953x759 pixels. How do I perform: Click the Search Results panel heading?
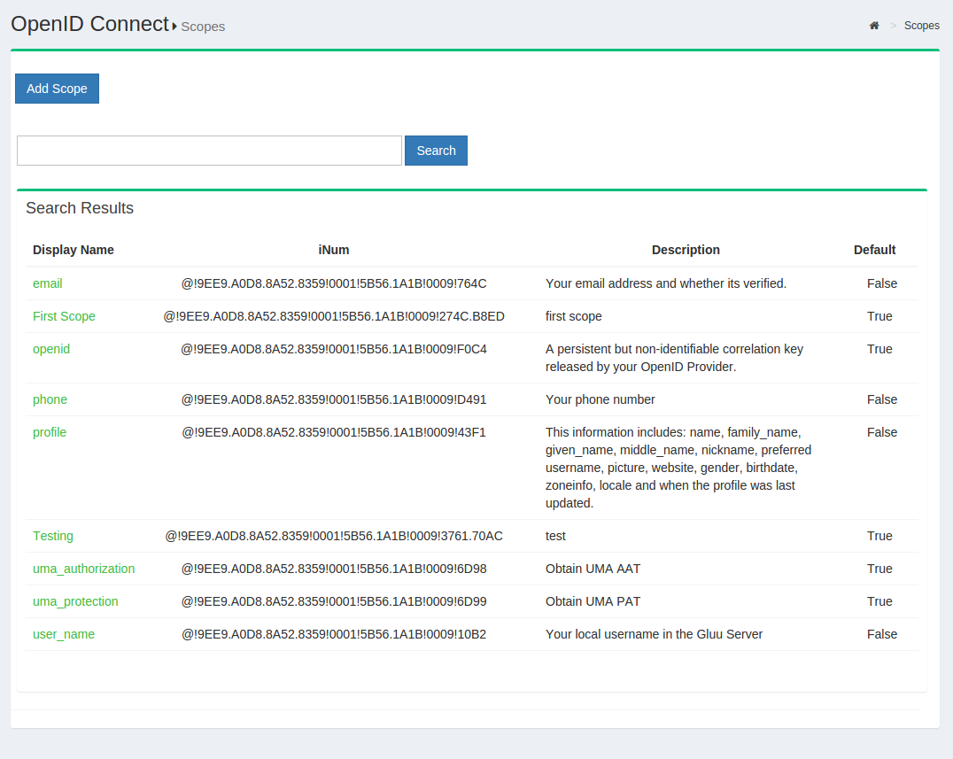pos(80,208)
